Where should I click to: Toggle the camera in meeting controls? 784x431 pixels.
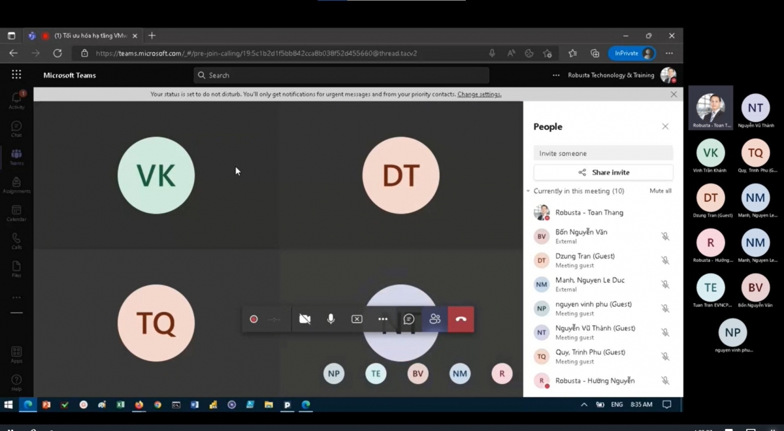click(x=304, y=319)
